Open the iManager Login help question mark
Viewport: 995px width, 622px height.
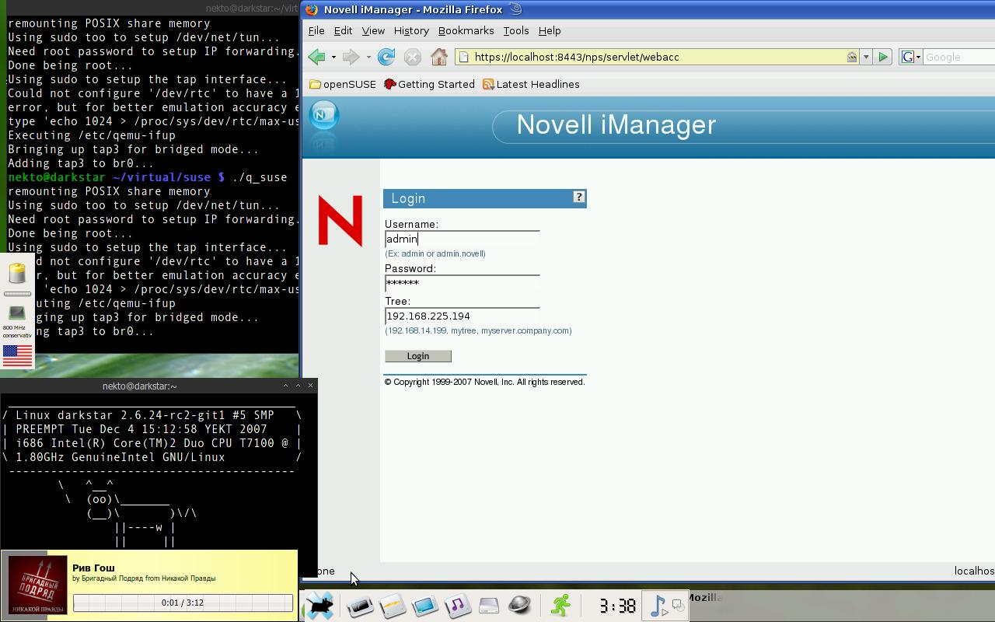[578, 197]
